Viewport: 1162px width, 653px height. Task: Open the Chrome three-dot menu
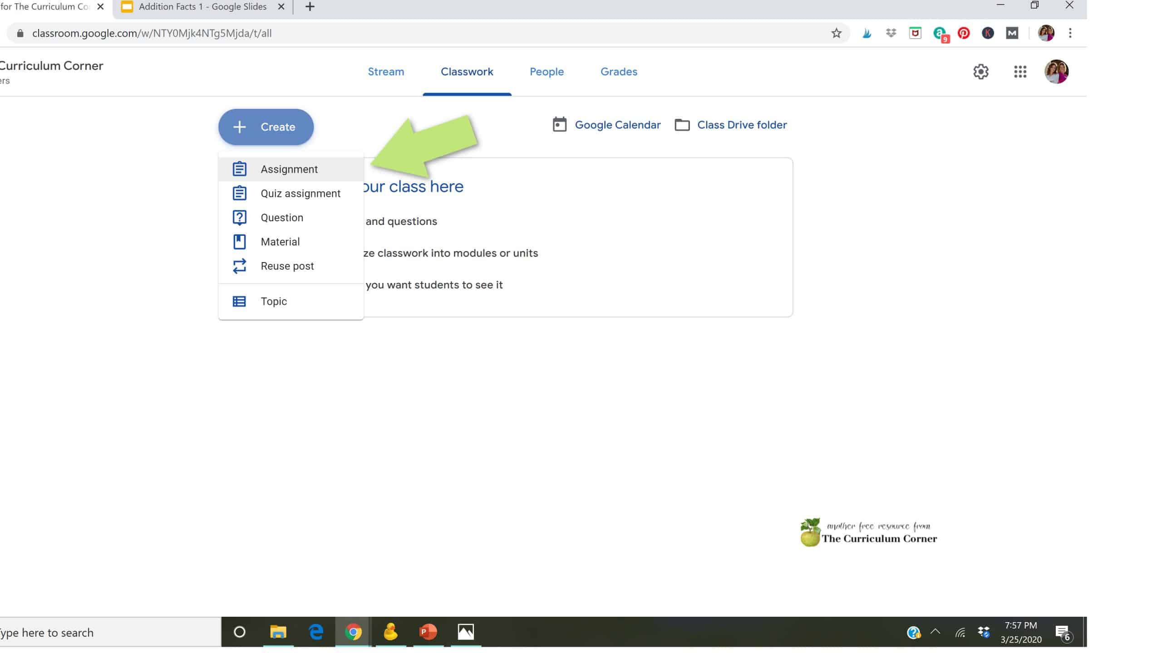(x=1070, y=33)
